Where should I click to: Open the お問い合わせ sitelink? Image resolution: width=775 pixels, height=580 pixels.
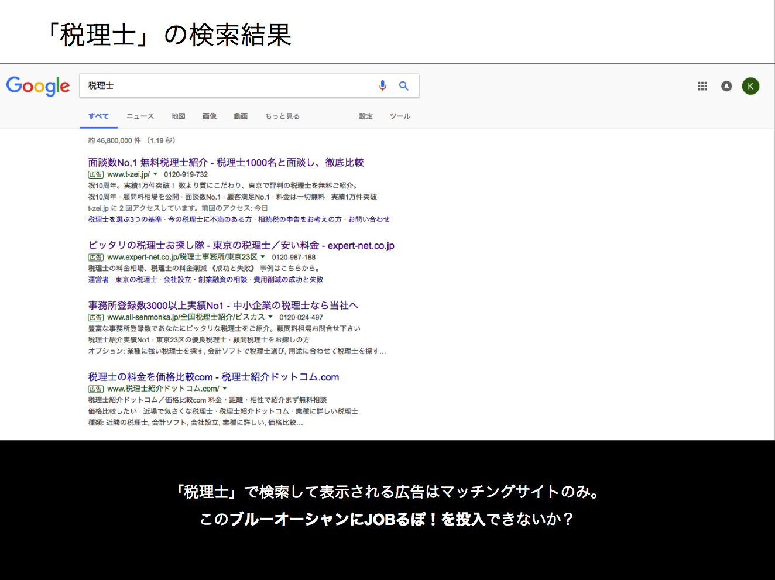tap(369, 219)
